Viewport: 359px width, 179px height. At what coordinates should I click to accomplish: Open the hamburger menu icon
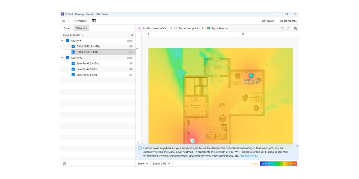tap(64, 21)
